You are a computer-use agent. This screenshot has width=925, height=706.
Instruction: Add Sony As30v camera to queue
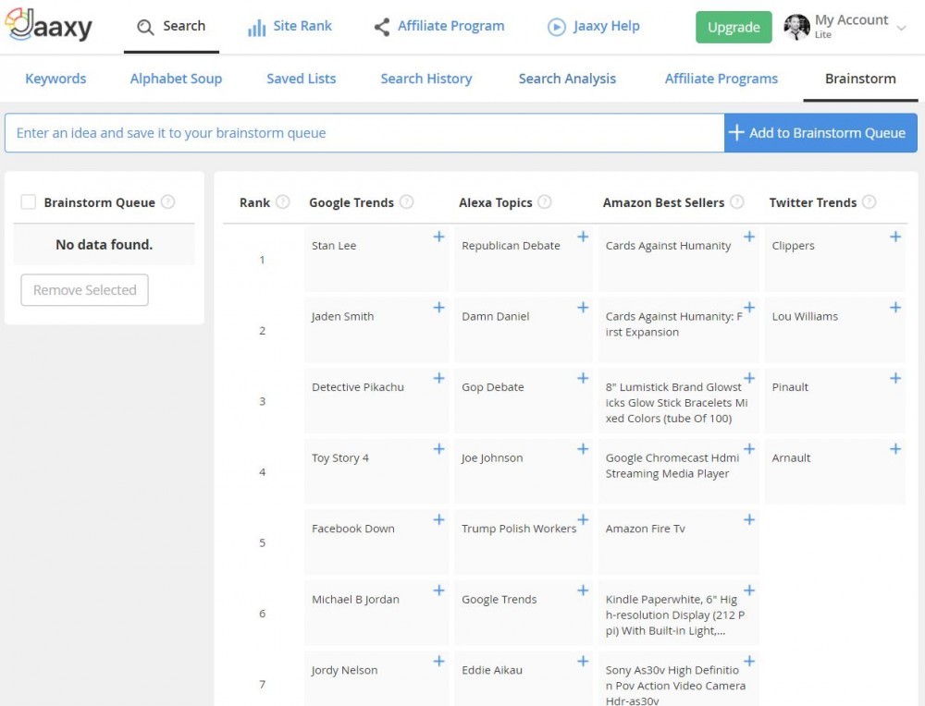coord(749,662)
